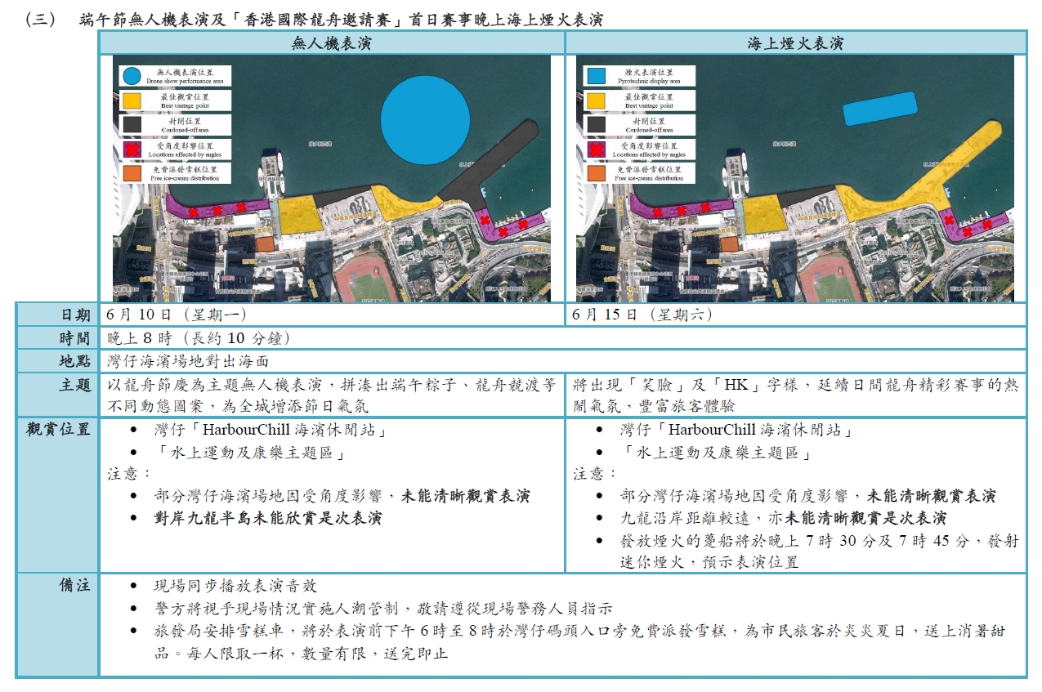Click the orange free ice-cream icon in the right legend
The image size is (1042, 692).
[x=595, y=173]
